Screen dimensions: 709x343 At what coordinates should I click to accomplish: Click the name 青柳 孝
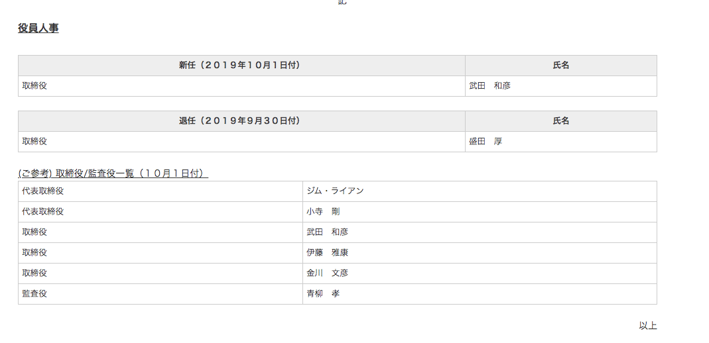323,294
